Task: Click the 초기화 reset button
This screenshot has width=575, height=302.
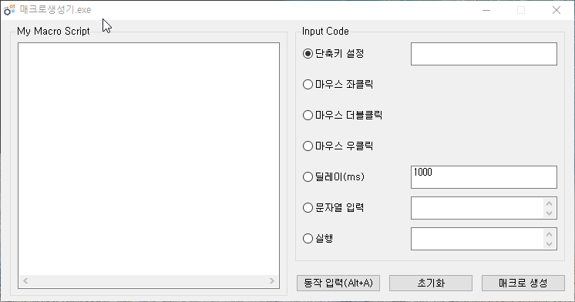Action: tap(431, 283)
